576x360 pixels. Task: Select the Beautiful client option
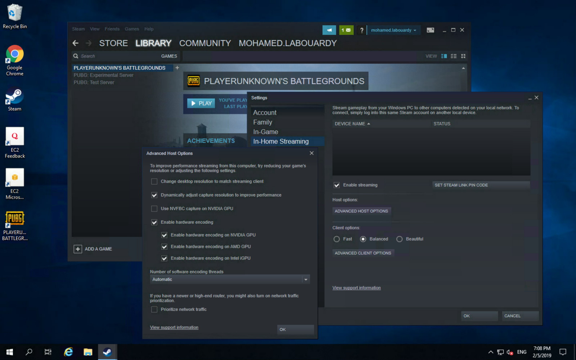click(400, 239)
